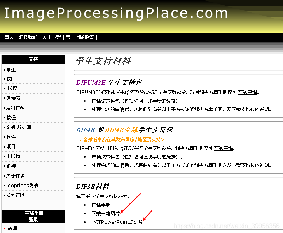Click the 支持 sidebar header
This screenshot has height=233, width=283.
tap(33, 59)
